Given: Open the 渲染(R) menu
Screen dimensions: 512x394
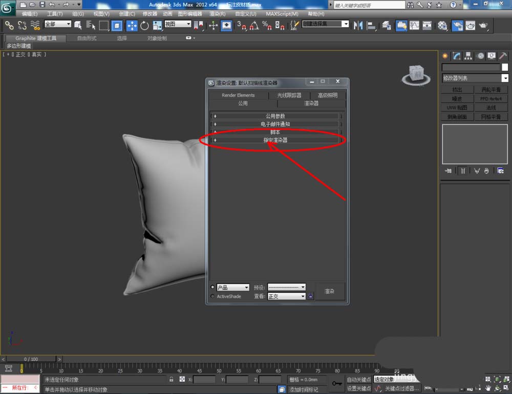Looking at the screenshot, I should 218,14.
